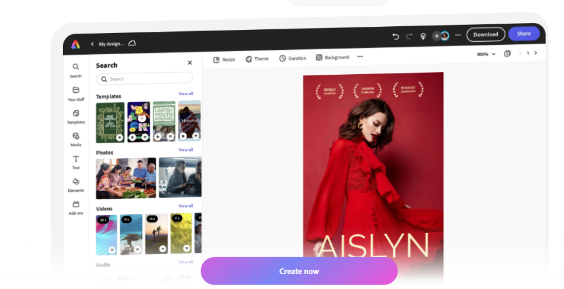Redo the last action
This screenshot has width=564, height=289.
409,36
